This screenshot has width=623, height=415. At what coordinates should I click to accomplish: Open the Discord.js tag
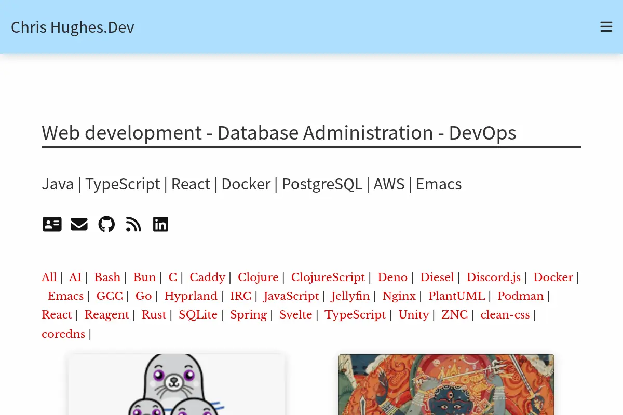494,277
